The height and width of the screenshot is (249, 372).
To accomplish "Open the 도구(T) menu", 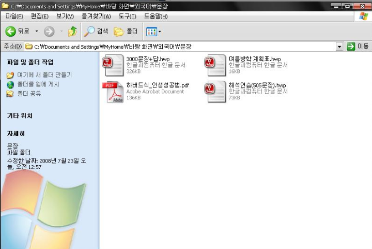I will coord(128,17).
